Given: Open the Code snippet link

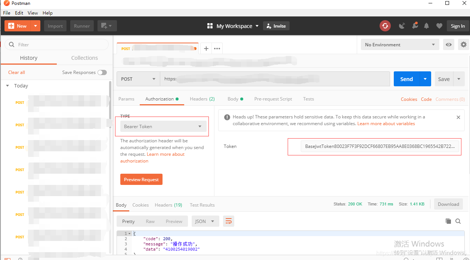Looking at the screenshot, I should (426, 99).
